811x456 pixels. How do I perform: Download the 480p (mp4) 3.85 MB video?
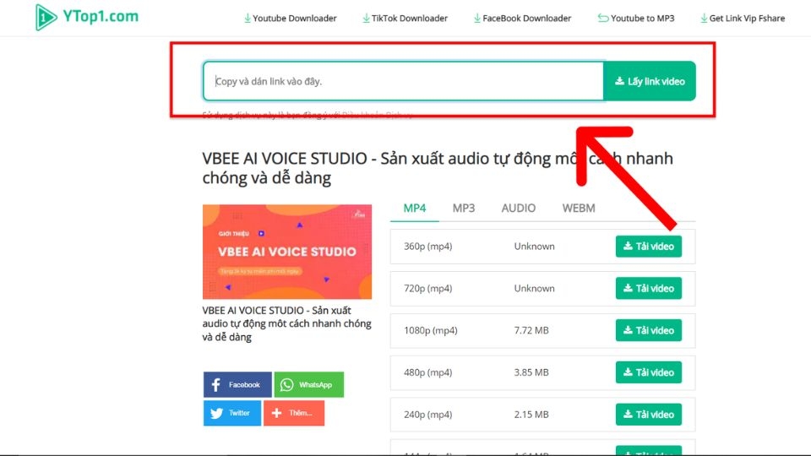tap(649, 372)
